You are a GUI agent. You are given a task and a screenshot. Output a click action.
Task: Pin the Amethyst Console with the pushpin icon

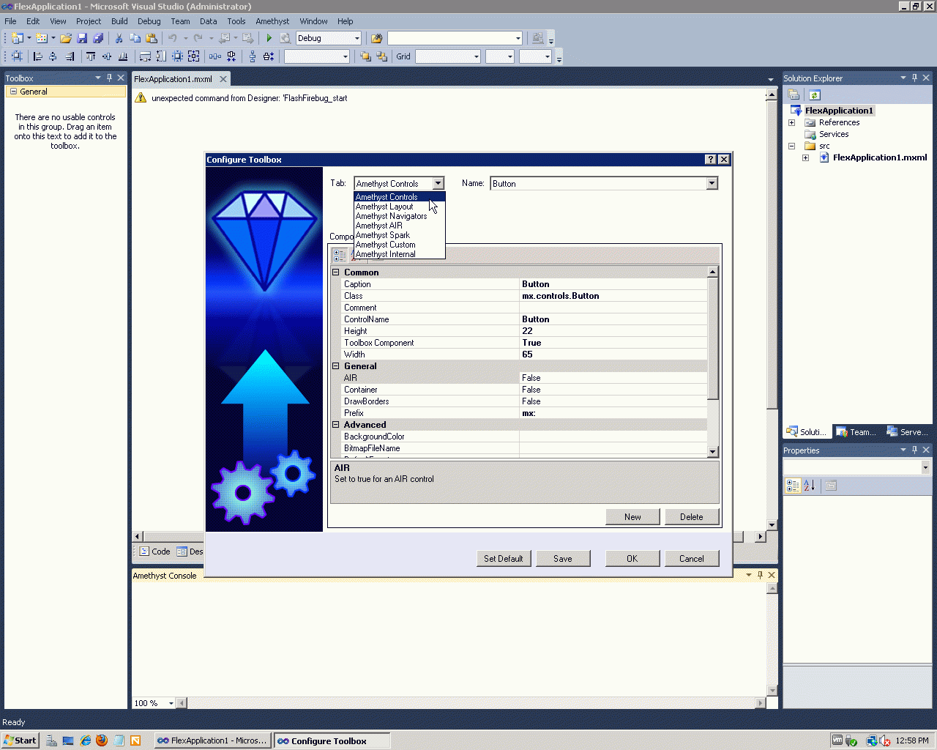(x=760, y=575)
